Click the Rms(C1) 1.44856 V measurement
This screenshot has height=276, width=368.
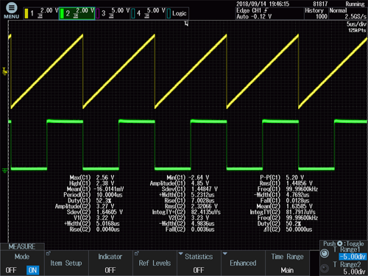pyautogui.click(x=286, y=183)
